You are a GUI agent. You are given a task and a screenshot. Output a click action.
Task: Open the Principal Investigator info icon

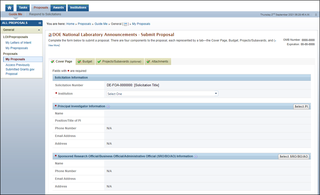click(x=108, y=107)
